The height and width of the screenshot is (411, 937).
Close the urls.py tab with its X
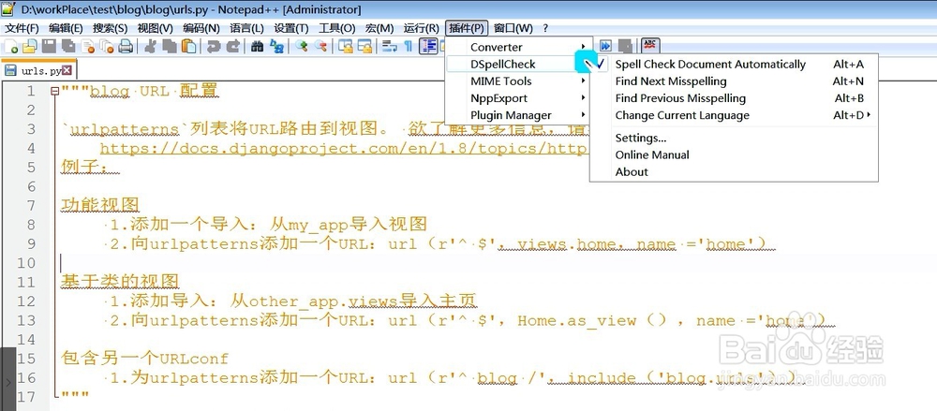pos(67,70)
